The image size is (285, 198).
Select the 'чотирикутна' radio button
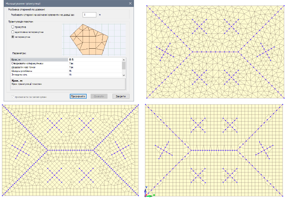click(13, 37)
